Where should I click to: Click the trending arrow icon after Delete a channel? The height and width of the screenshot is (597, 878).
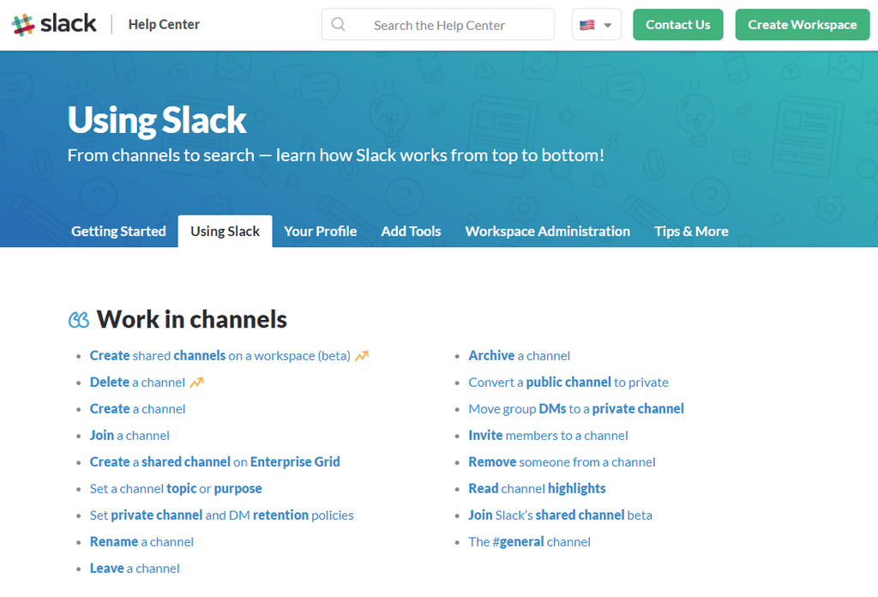click(196, 383)
